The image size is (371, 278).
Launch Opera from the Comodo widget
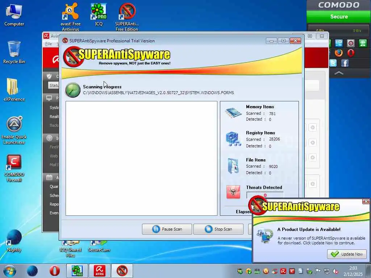351,53
